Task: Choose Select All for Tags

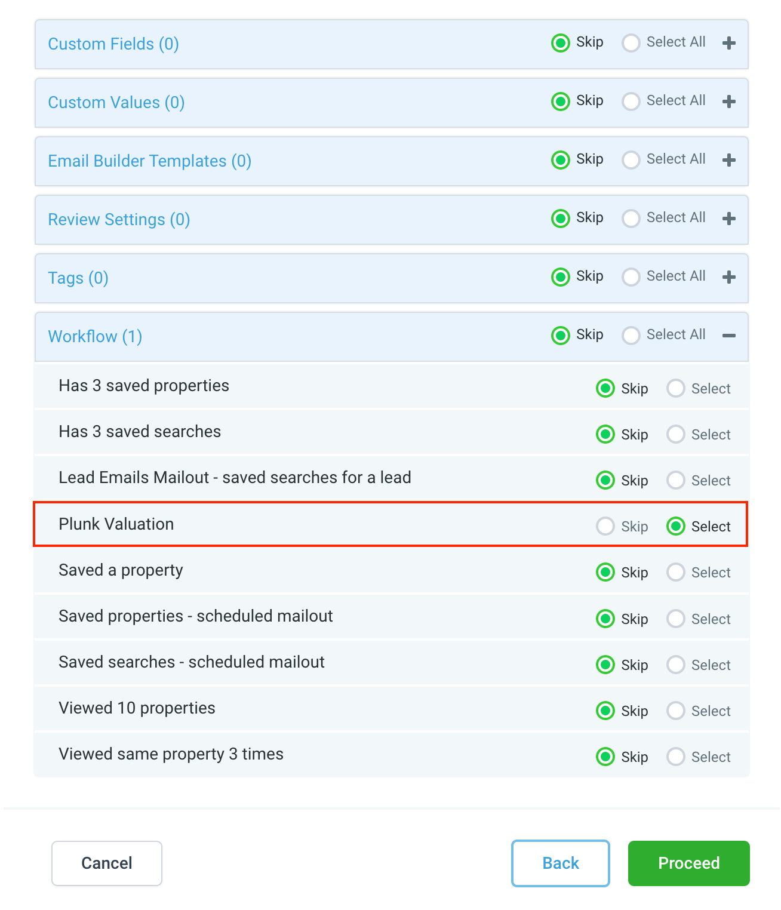Action: point(631,277)
